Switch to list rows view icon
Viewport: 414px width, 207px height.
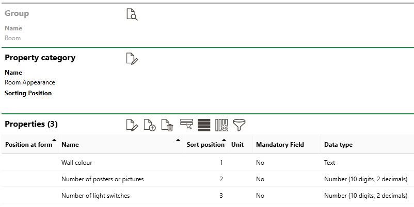204,125
